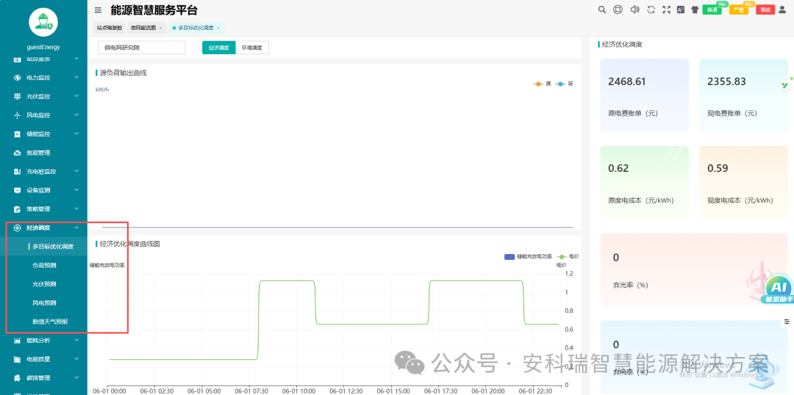Screen dimensions: 794x395
Task: Expand the 风电监控 menu chevron
Action: 76,115
